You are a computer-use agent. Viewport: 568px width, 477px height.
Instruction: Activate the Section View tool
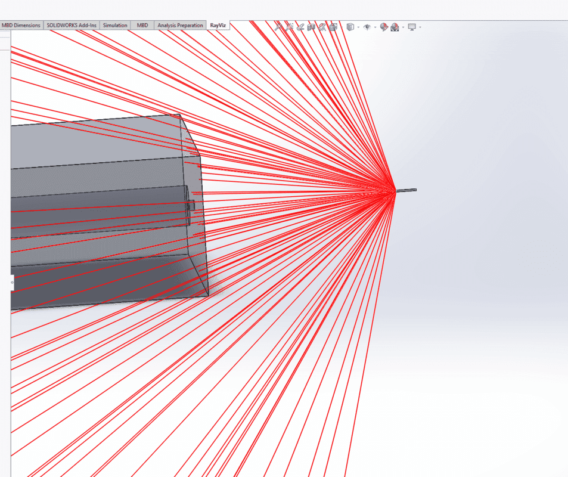tap(311, 27)
